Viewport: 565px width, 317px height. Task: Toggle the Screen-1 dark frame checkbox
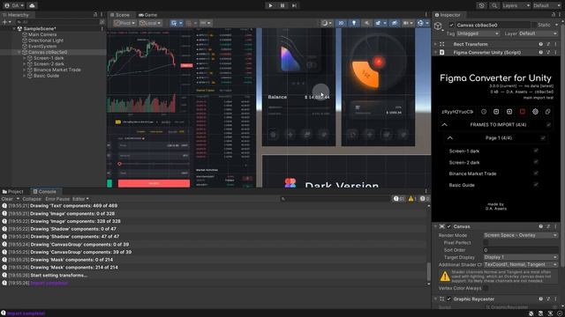coord(536,151)
